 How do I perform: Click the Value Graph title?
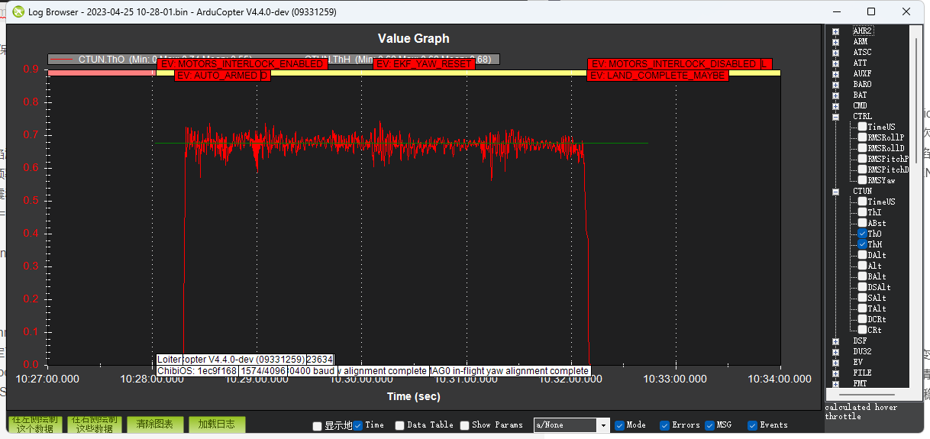pyautogui.click(x=414, y=38)
